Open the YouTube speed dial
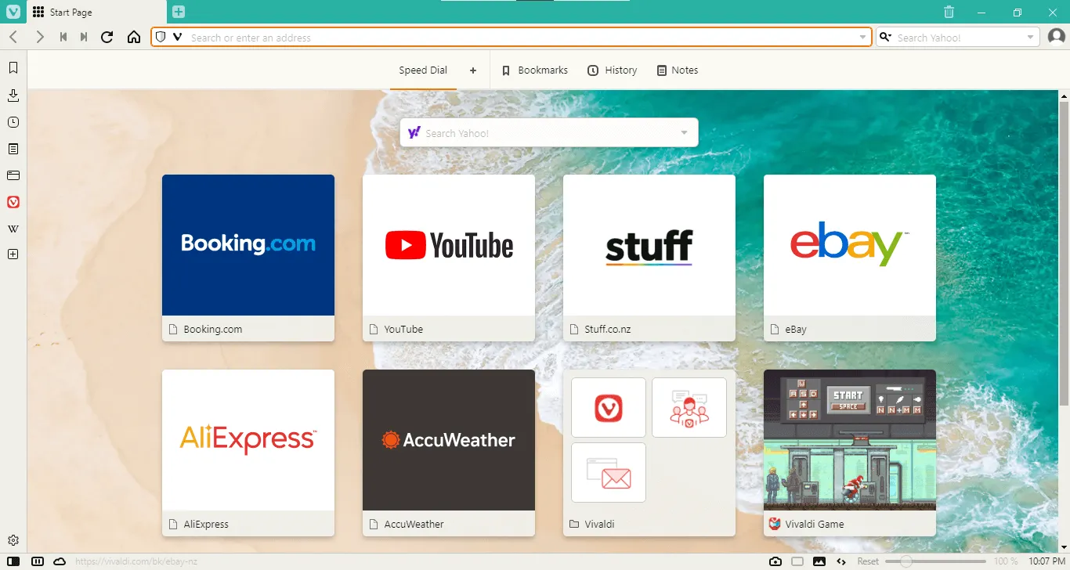This screenshot has width=1070, height=570. (x=449, y=258)
